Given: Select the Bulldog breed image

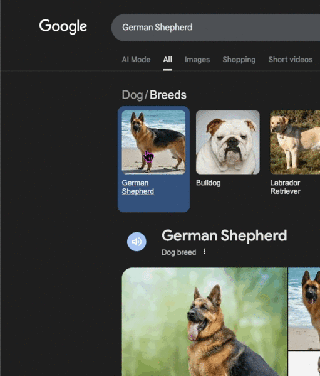Looking at the screenshot, I should pyautogui.click(x=228, y=142).
